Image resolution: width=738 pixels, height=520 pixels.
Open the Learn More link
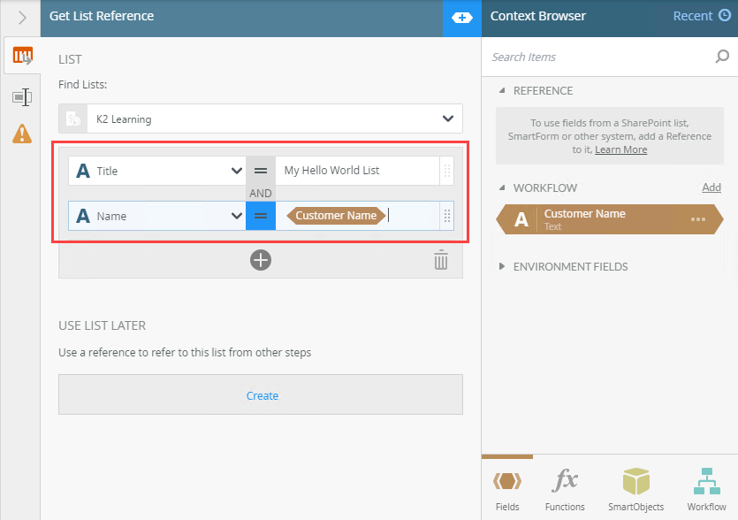(620, 149)
